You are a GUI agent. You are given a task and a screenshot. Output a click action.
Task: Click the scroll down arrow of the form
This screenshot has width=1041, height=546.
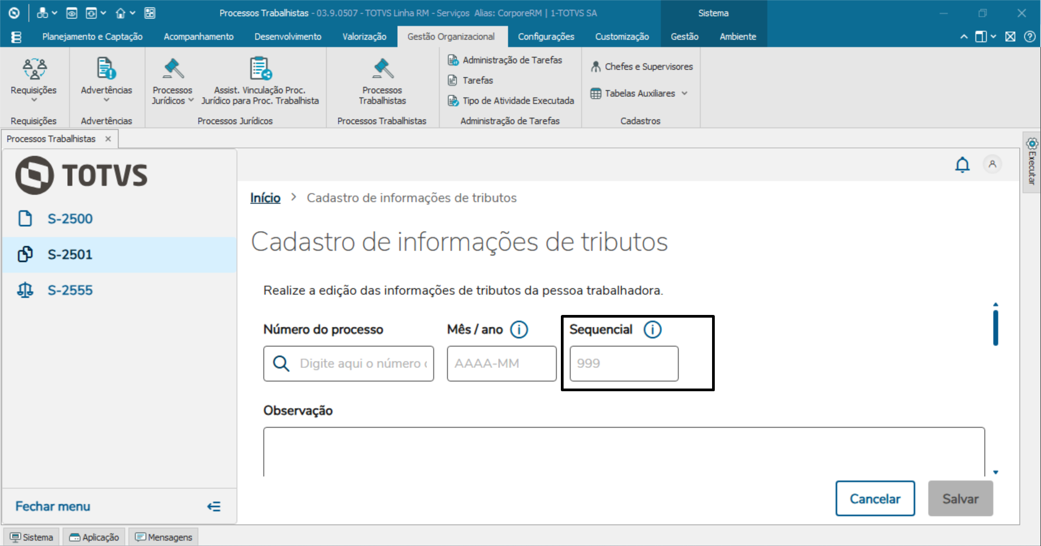[995, 472]
